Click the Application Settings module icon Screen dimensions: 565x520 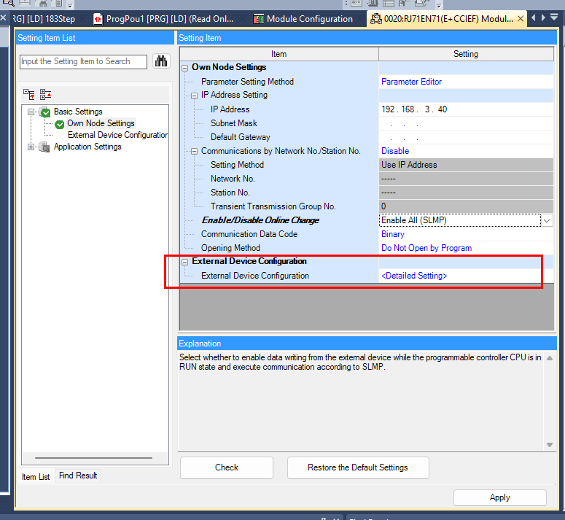point(45,147)
